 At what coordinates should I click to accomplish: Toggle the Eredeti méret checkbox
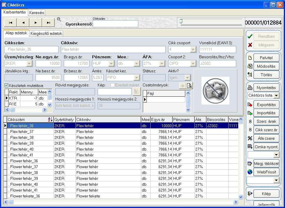coord(112,85)
